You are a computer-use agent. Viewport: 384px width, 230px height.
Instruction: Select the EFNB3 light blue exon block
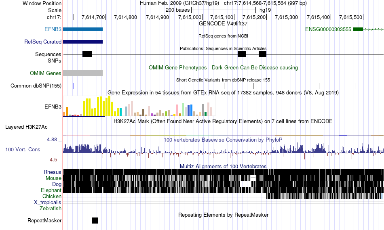83,29
